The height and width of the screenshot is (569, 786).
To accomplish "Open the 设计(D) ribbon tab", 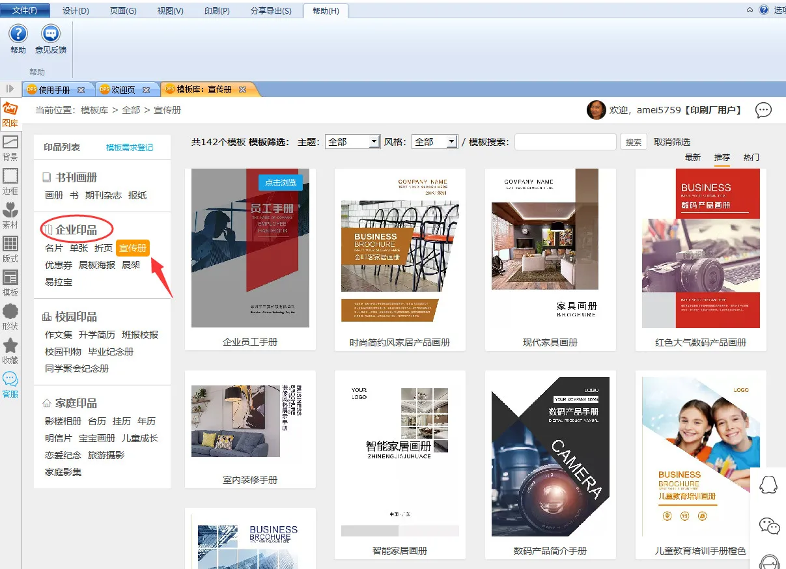I will [x=76, y=11].
